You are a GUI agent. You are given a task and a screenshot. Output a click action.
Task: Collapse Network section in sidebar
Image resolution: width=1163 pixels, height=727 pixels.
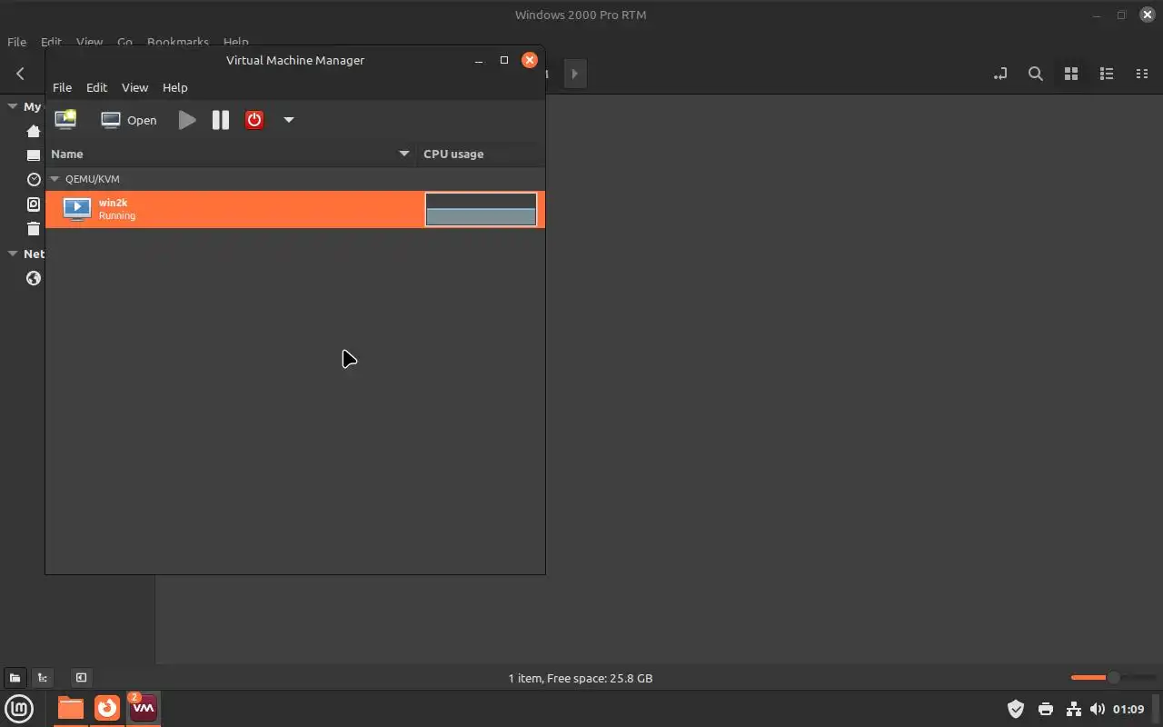point(13,254)
